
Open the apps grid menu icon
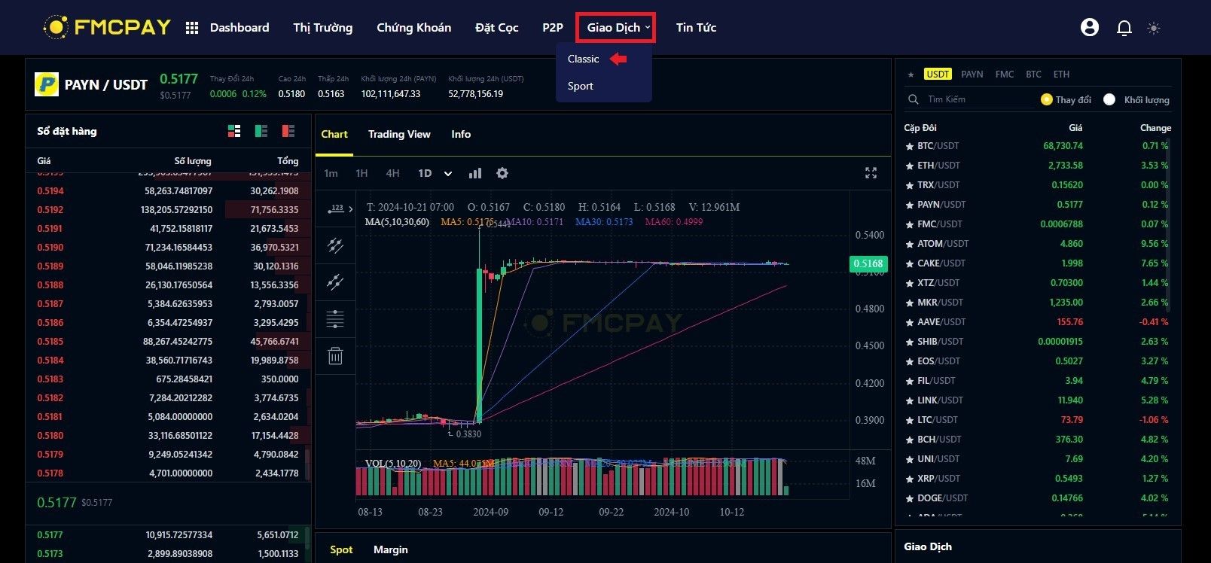click(x=192, y=28)
